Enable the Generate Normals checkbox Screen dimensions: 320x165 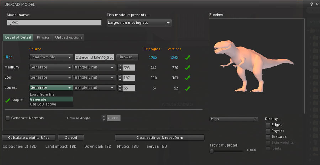coord(7,118)
